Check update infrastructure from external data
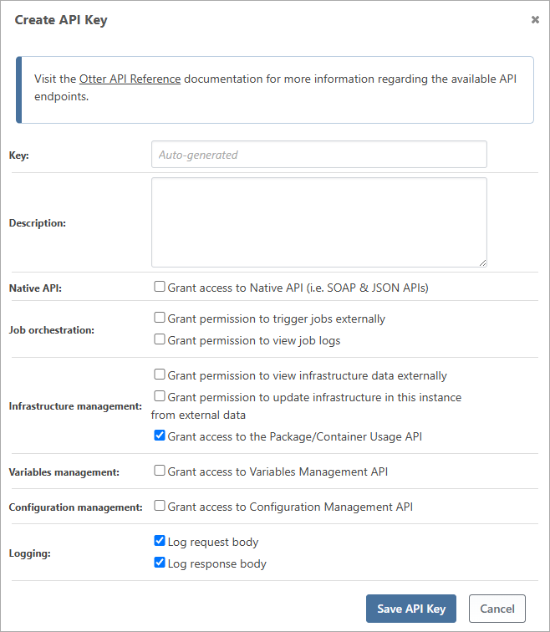This screenshot has height=632, width=550. [x=160, y=396]
